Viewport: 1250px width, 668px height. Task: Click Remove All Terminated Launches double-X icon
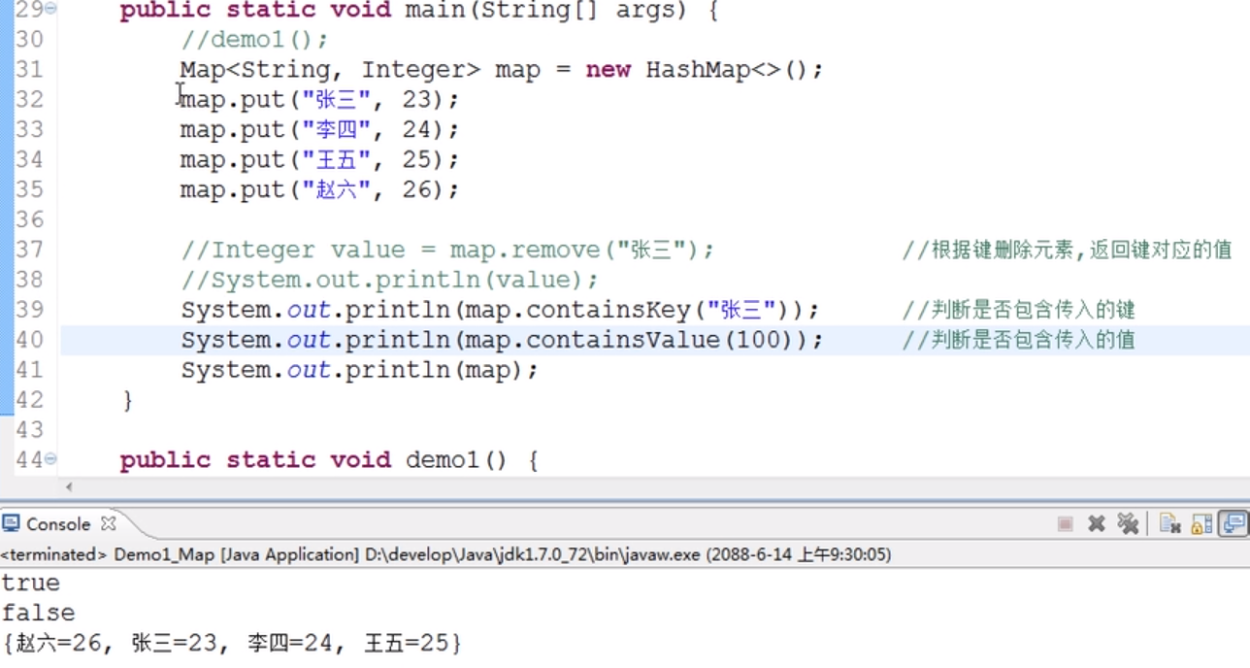[1127, 524]
